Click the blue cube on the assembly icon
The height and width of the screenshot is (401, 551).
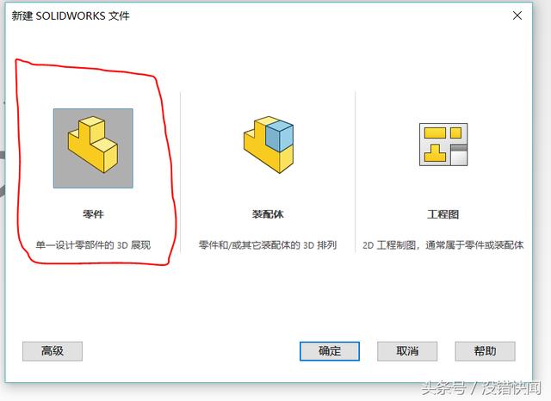(x=279, y=135)
